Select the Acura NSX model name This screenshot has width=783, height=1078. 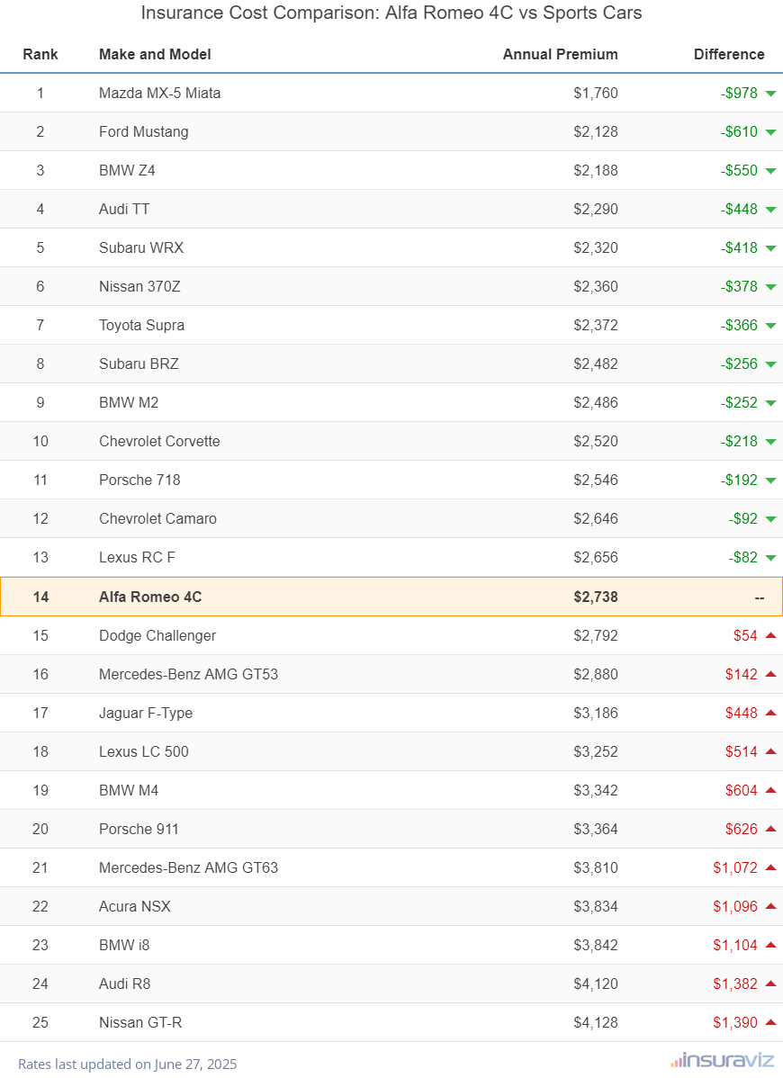(135, 906)
